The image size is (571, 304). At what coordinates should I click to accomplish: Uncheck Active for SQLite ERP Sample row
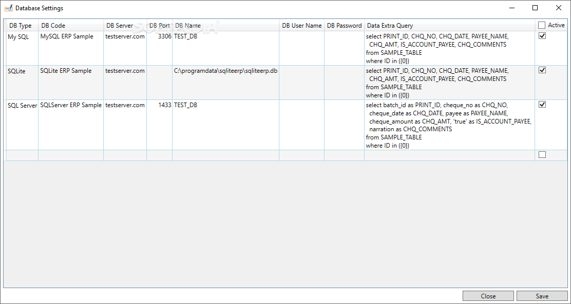(542, 70)
